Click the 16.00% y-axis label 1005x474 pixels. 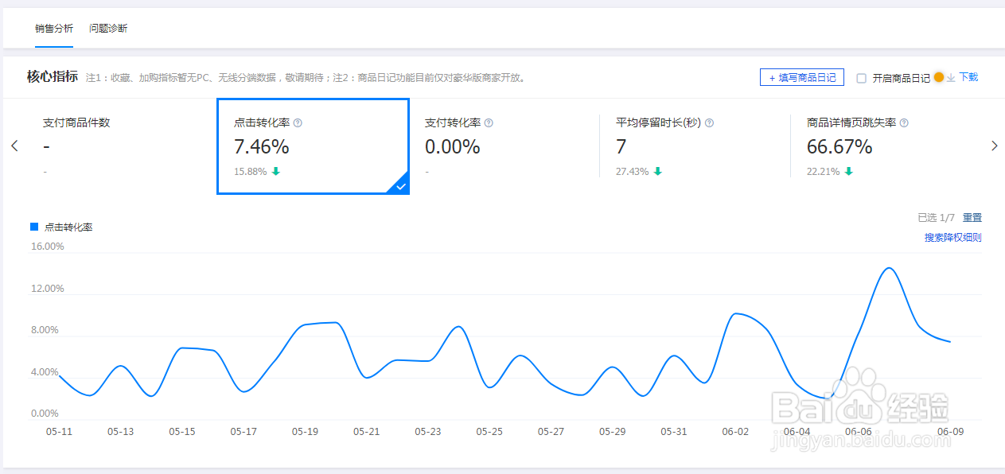coord(47,247)
